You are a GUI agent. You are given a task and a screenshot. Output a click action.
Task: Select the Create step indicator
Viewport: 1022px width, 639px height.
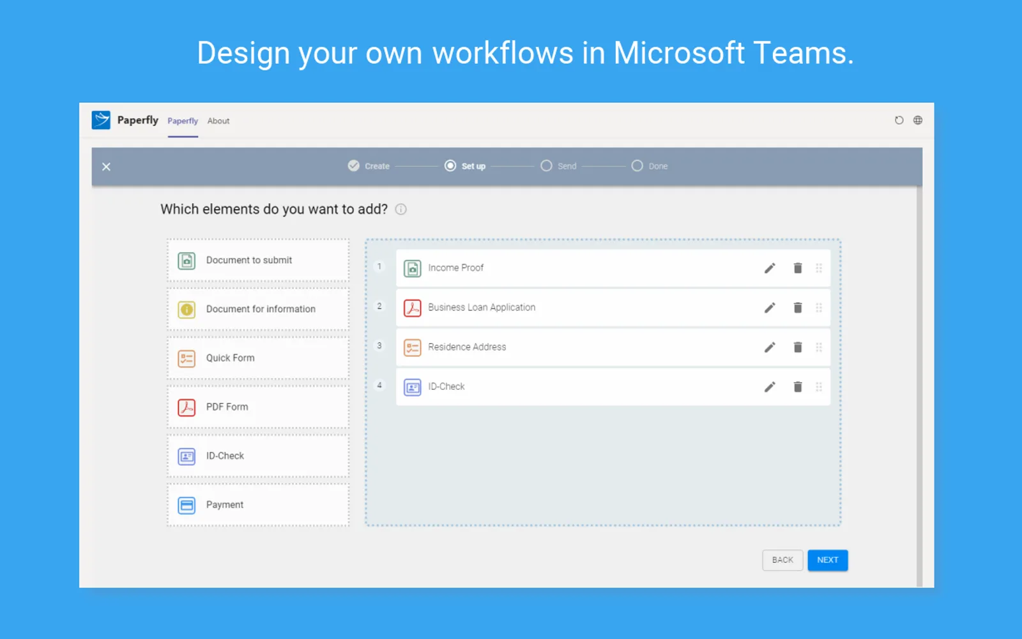point(369,166)
